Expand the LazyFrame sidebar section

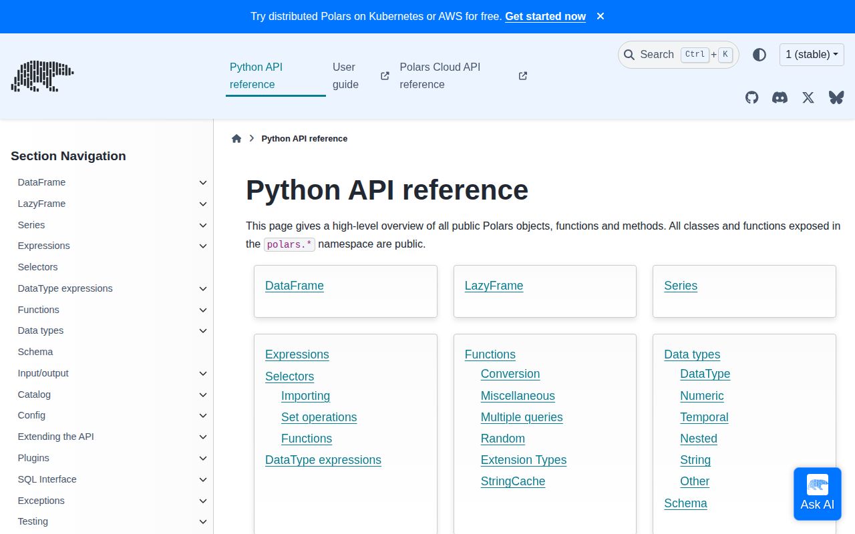pos(203,204)
